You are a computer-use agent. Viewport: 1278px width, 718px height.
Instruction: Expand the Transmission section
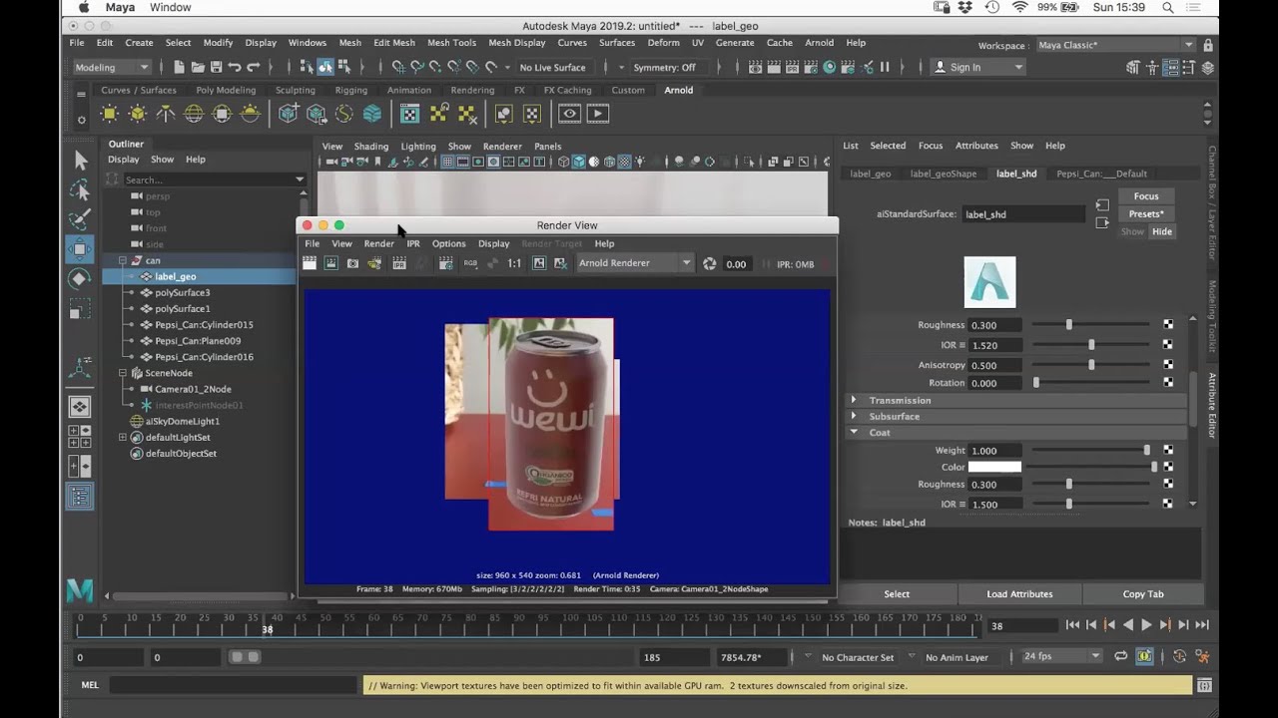tap(854, 400)
